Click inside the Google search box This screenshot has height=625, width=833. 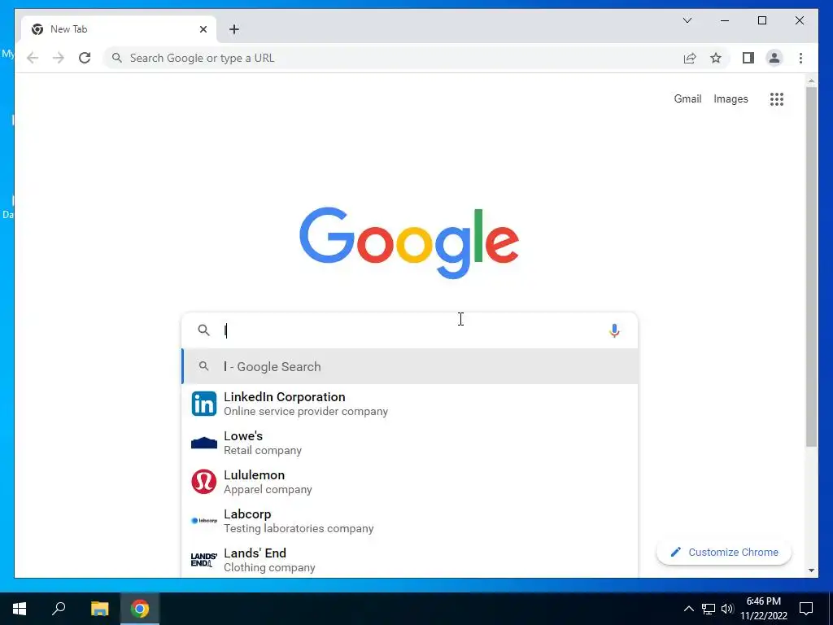(410, 330)
